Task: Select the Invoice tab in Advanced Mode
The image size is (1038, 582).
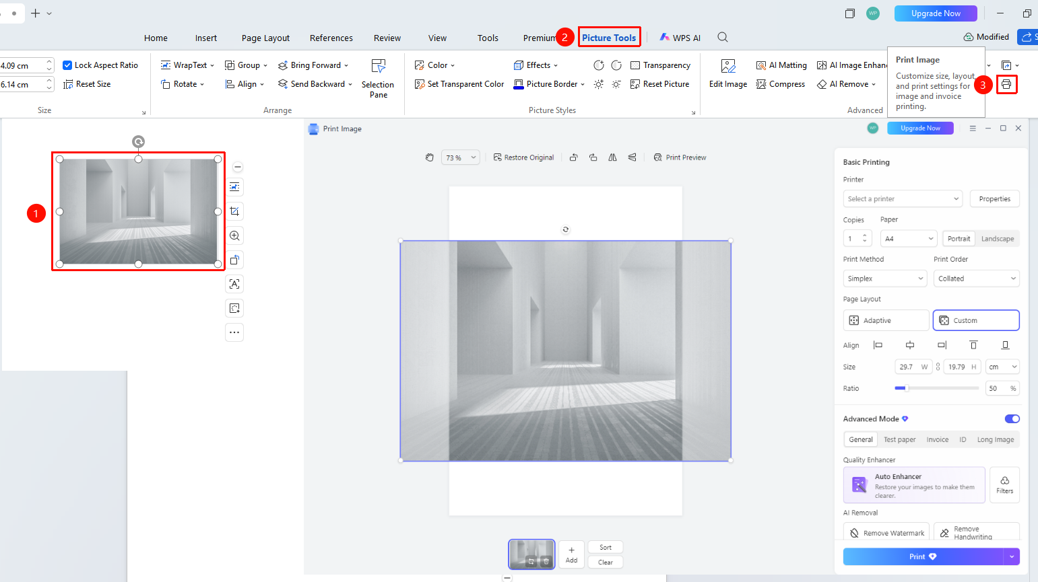Action: (937, 439)
